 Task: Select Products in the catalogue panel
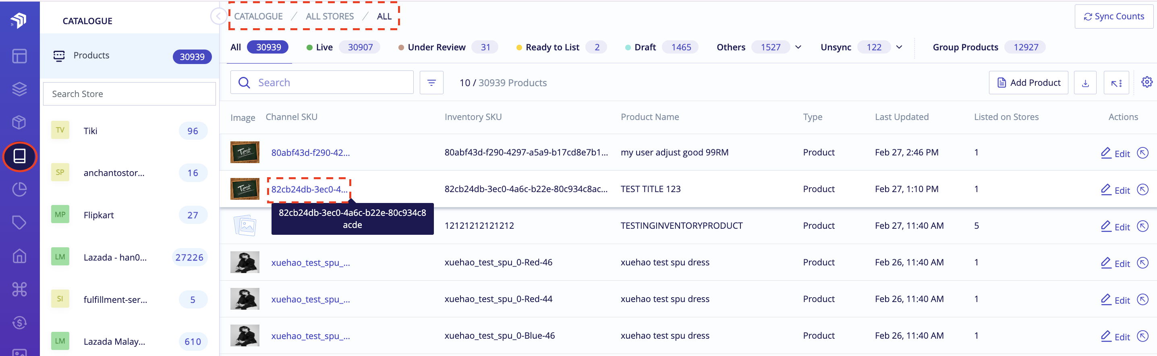click(130, 56)
